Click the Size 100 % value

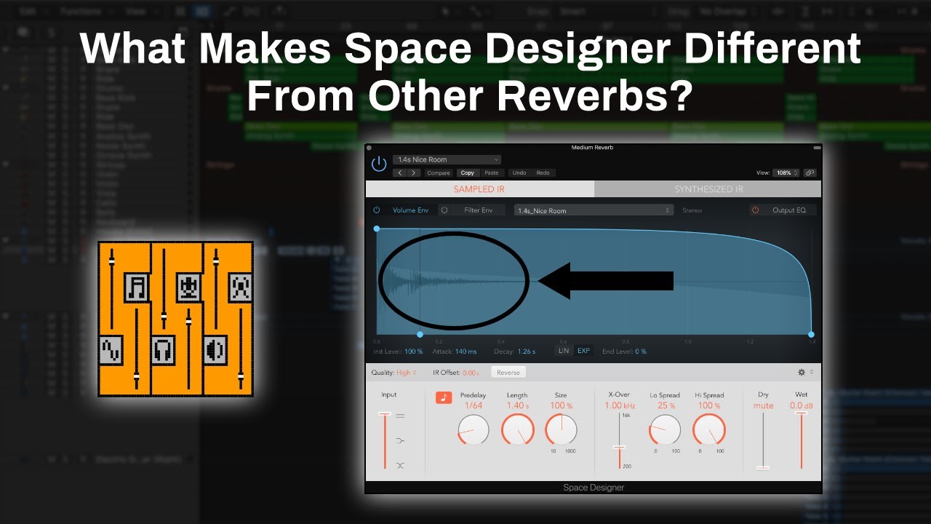(x=561, y=405)
